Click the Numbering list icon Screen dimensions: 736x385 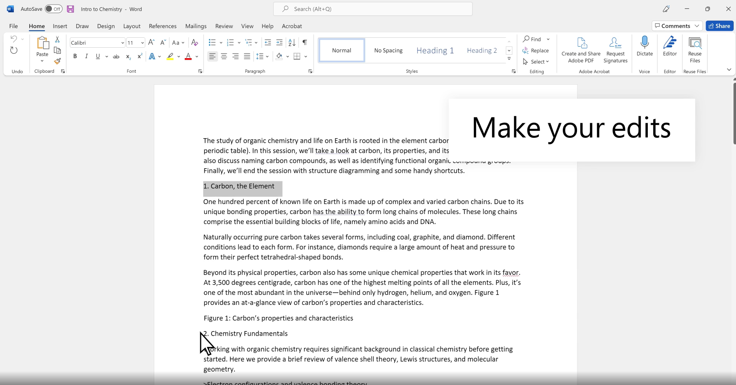click(x=231, y=42)
